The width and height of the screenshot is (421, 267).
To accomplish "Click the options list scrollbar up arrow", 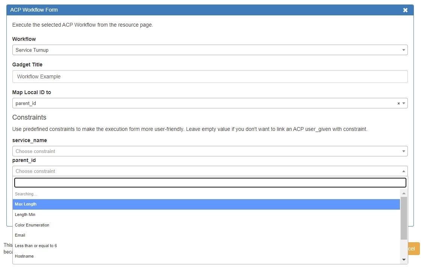I will tap(404, 193).
